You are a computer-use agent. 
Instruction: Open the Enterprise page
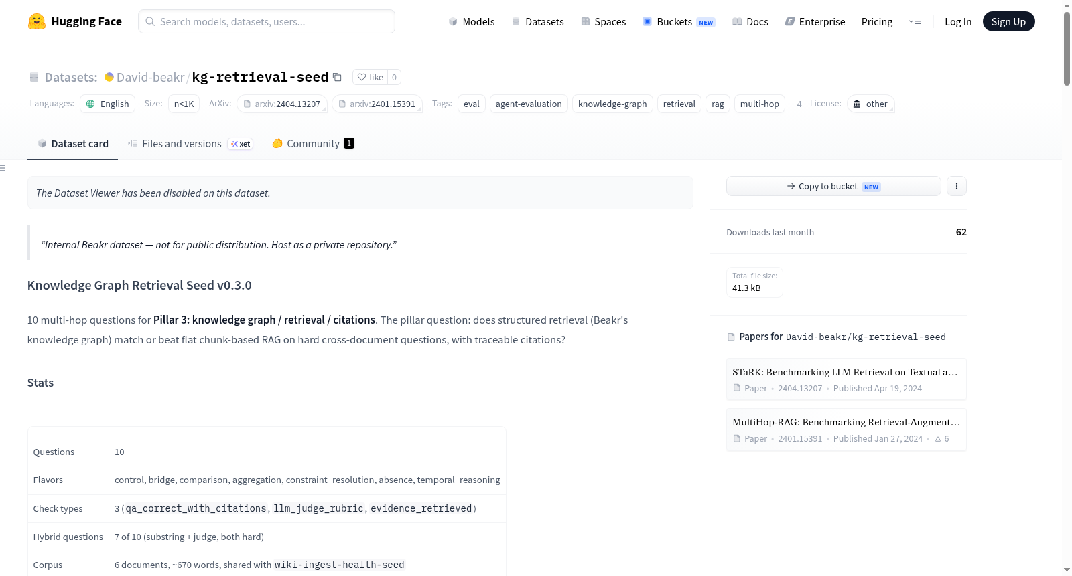point(815,21)
